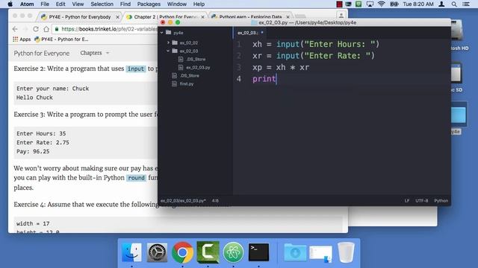Select the ex_02_03.py editor tab
The height and width of the screenshot is (268, 478).
(x=249, y=33)
